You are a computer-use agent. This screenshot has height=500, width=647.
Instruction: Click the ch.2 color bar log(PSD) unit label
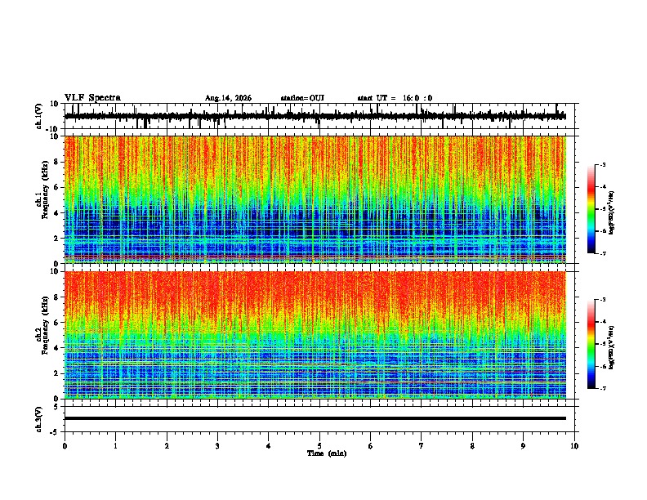click(611, 347)
